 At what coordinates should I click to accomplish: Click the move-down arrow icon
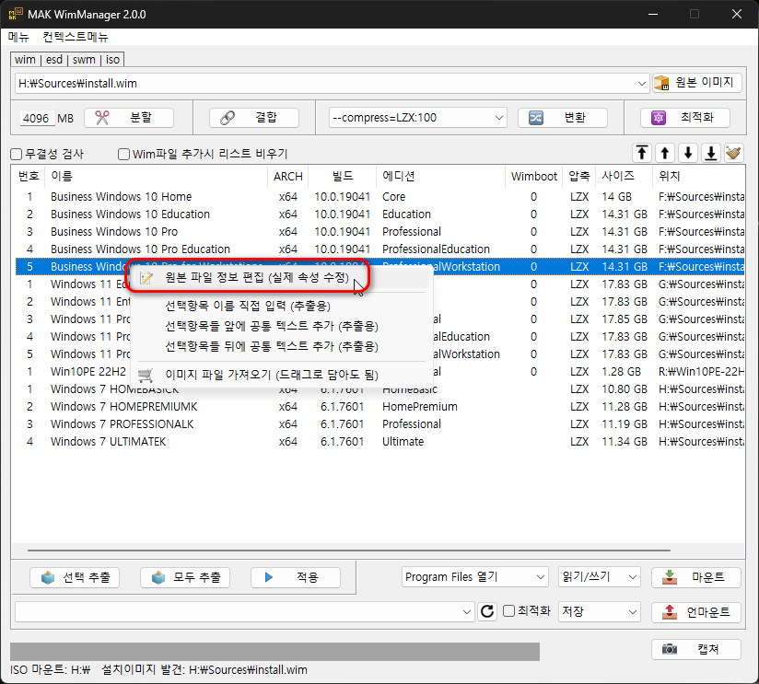(688, 154)
